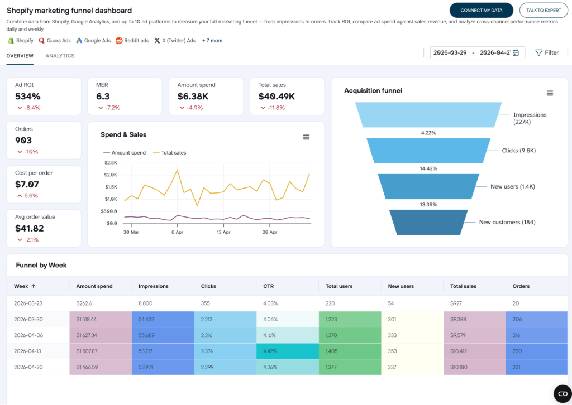Image resolution: width=572 pixels, height=405 pixels.
Task: Click the Cost per order $7.07 value
Action: 27,185
